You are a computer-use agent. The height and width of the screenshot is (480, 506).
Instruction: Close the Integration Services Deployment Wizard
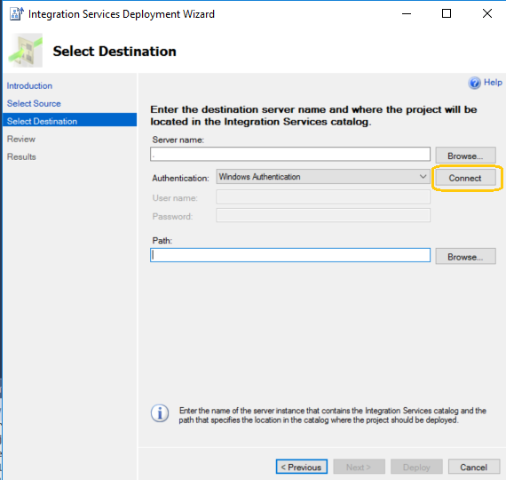pyautogui.click(x=487, y=13)
